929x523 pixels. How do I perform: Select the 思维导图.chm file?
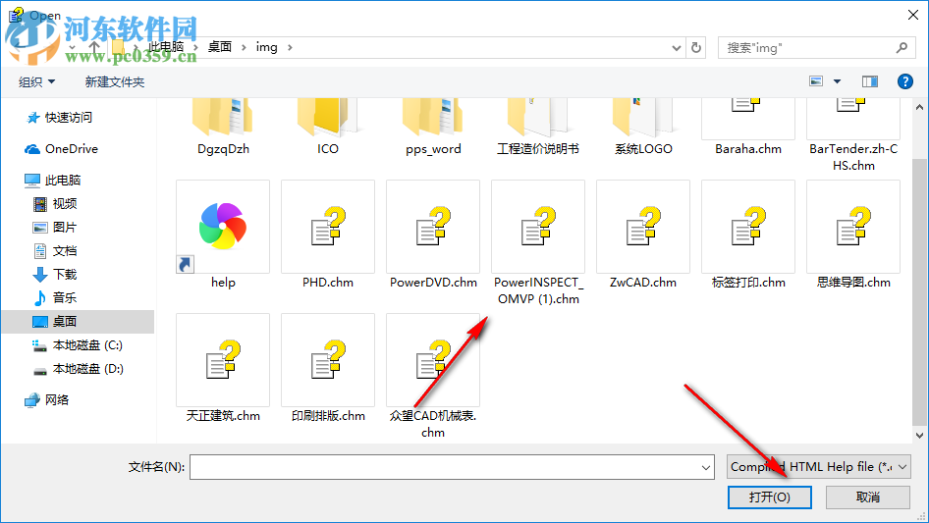pyautogui.click(x=853, y=235)
